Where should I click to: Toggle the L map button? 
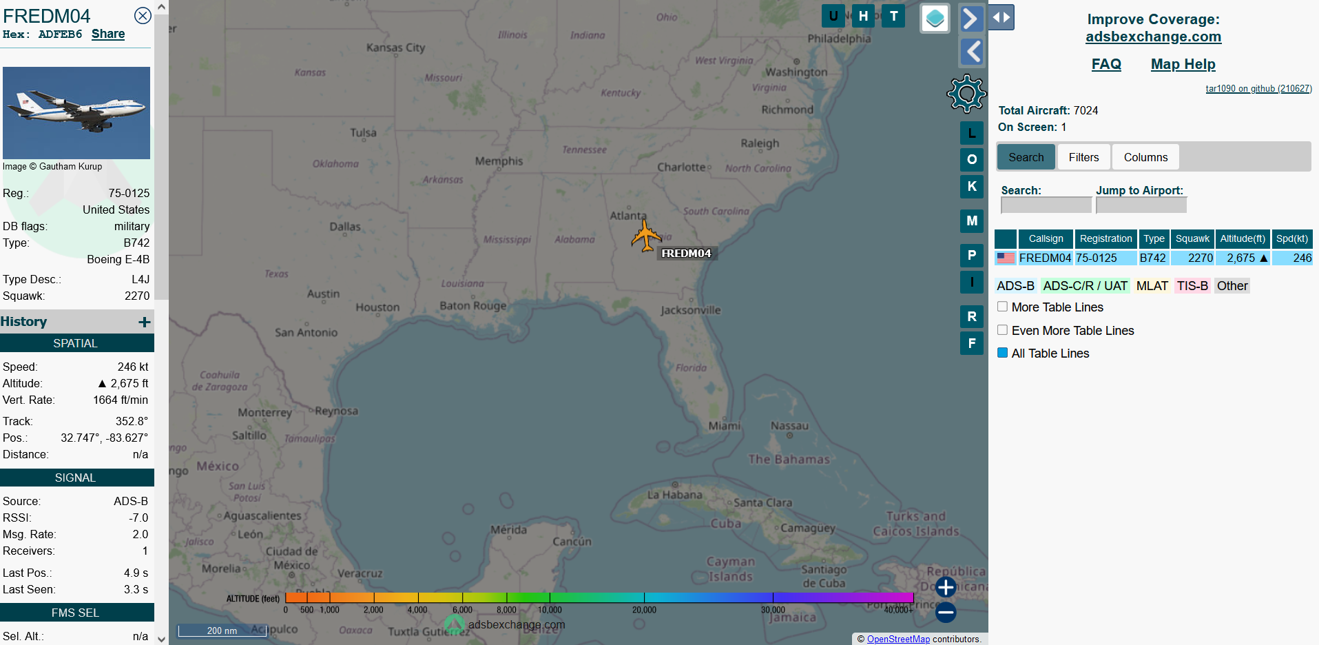click(x=972, y=133)
